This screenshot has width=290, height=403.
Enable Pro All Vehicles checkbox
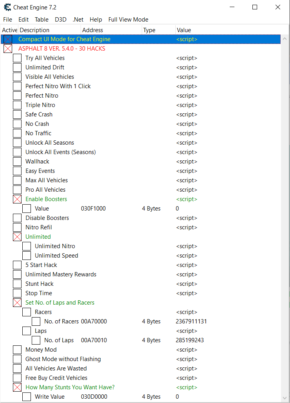click(17, 190)
